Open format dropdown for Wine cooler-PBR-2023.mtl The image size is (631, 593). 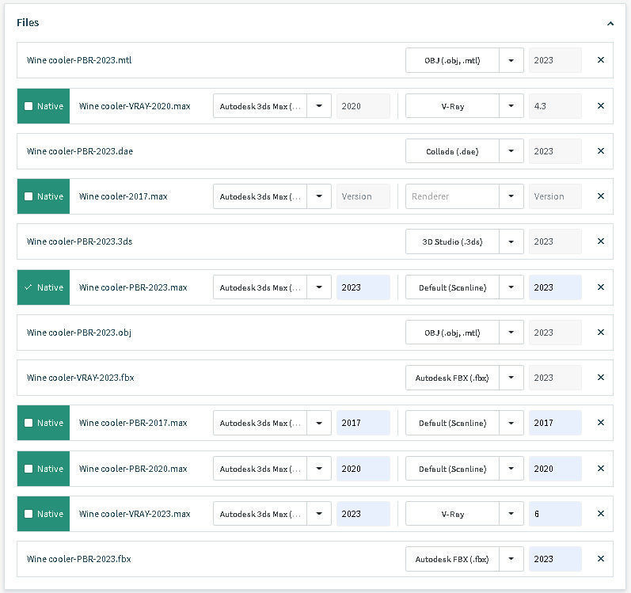[511, 60]
